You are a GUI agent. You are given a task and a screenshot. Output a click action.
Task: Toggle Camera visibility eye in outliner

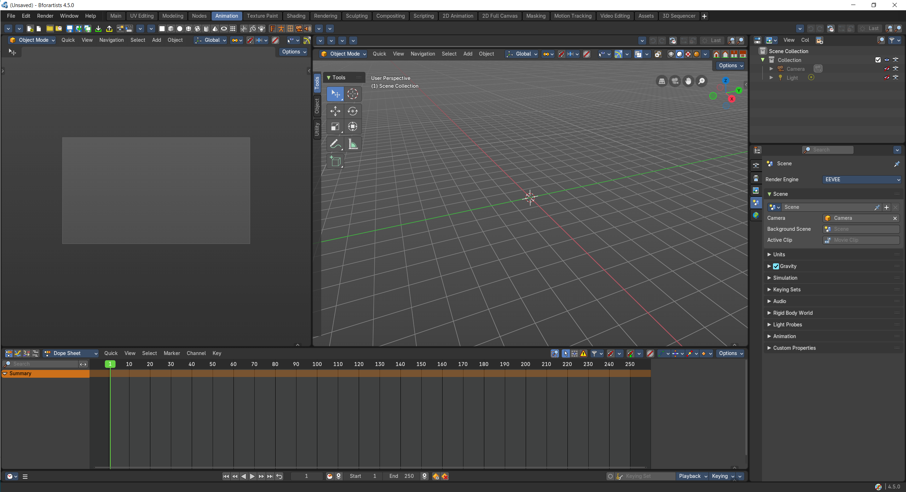(887, 69)
